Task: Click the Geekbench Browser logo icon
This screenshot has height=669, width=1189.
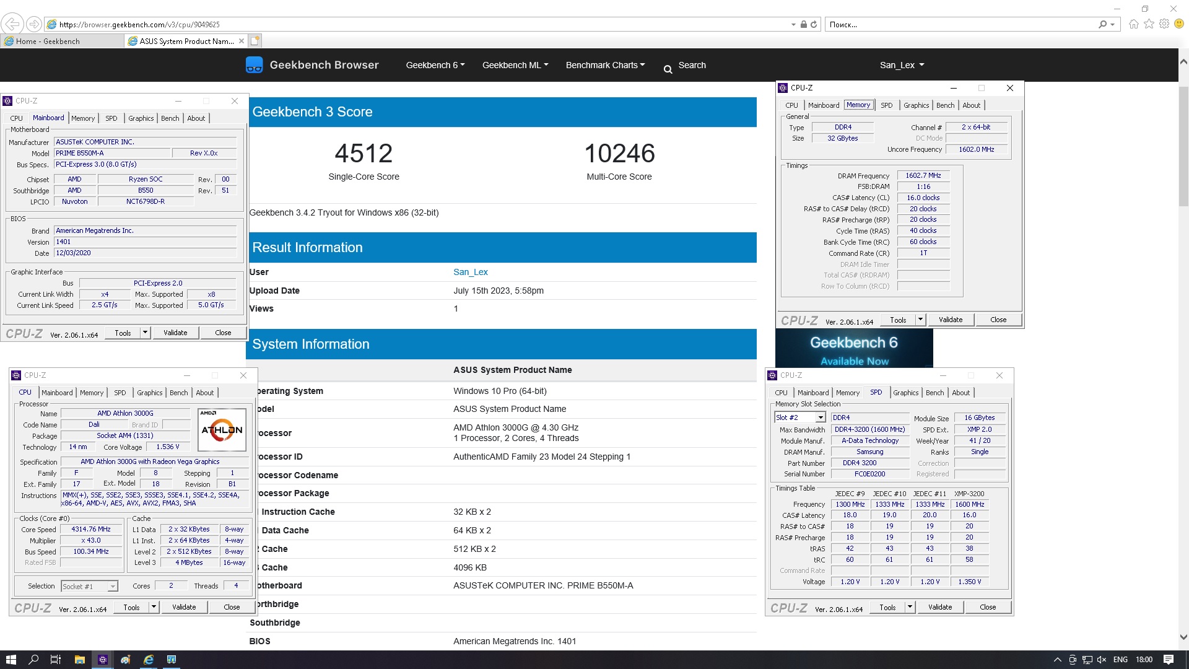Action: (x=254, y=65)
